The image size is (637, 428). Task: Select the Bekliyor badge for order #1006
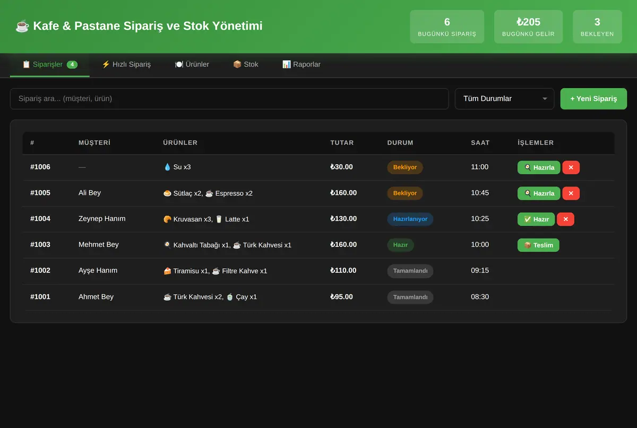point(405,167)
